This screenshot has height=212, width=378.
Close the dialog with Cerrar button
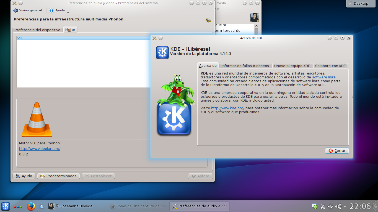click(x=337, y=151)
